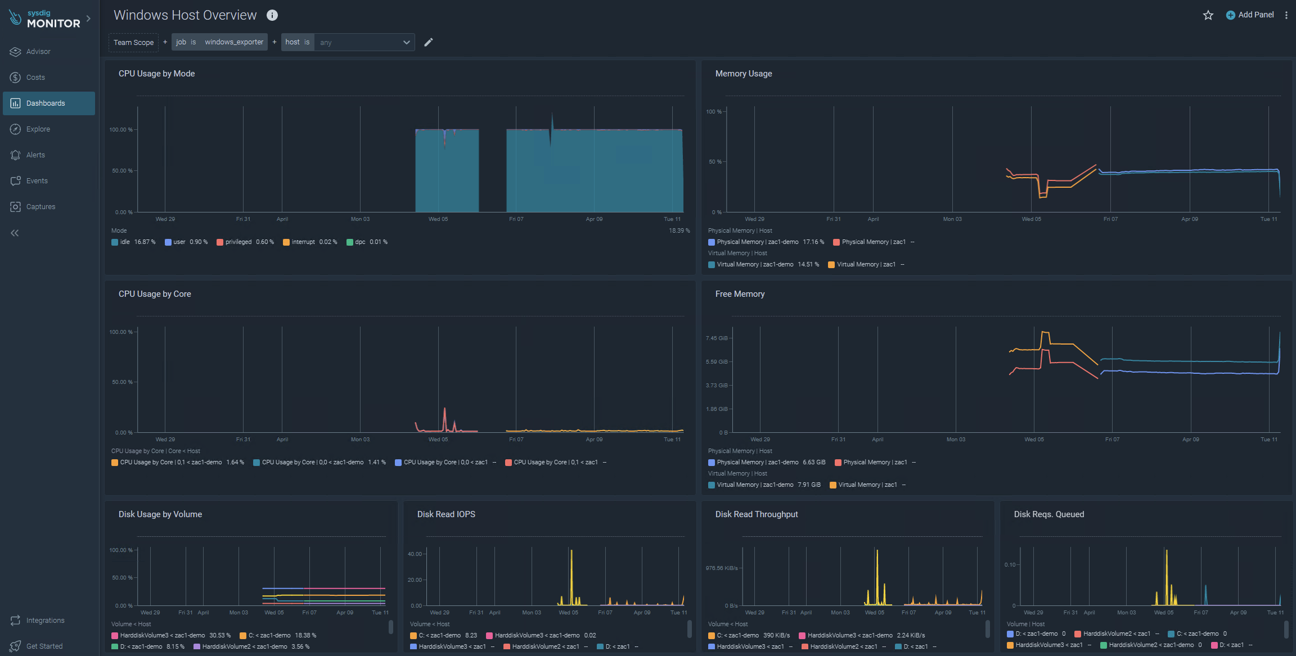Click the Team Scope button
This screenshot has width=1296, height=656.
(x=133, y=42)
